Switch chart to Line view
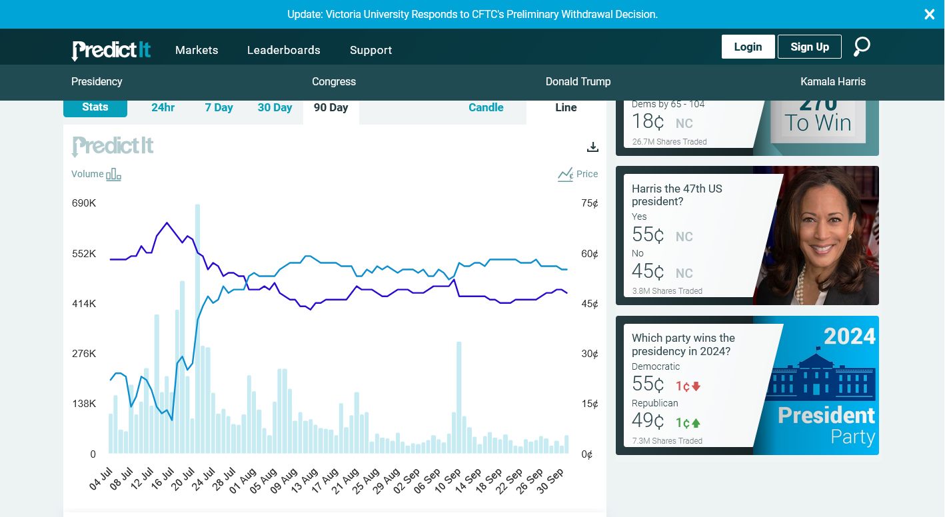Viewport: 945px width, 517px height. click(x=566, y=108)
